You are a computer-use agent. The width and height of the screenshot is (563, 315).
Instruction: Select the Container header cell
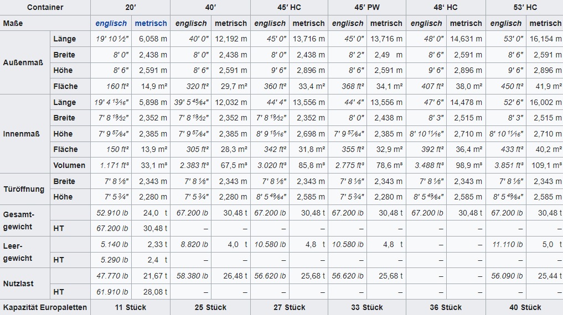coord(45,8)
